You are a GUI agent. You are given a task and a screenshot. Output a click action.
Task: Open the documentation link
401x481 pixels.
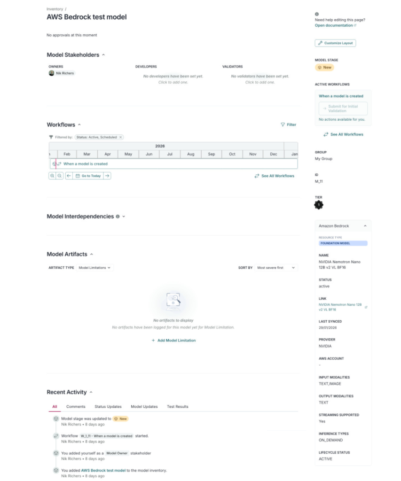pyautogui.click(x=335, y=25)
